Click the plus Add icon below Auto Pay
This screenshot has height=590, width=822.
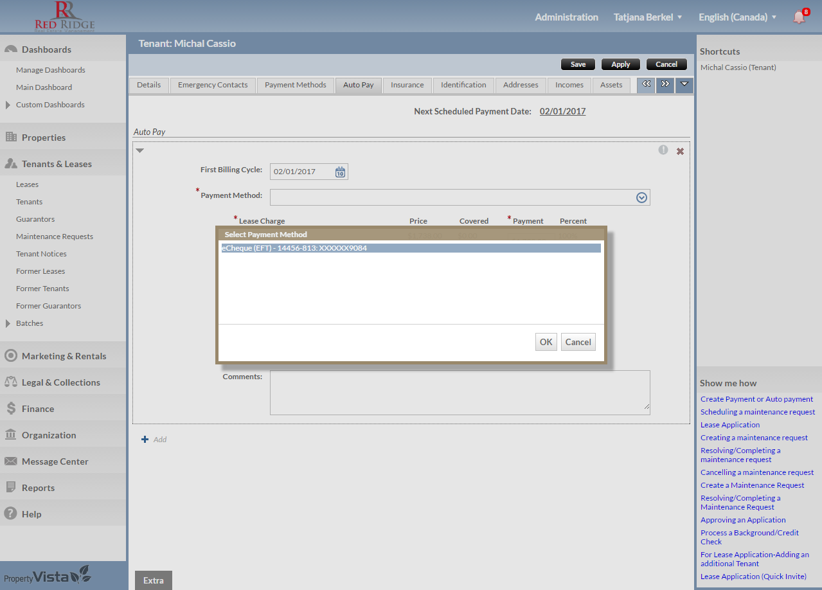[x=145, y=440]
